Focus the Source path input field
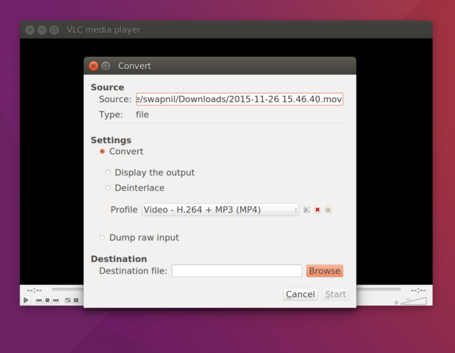Screen dimensions: 455x353 tap(239, 99)
